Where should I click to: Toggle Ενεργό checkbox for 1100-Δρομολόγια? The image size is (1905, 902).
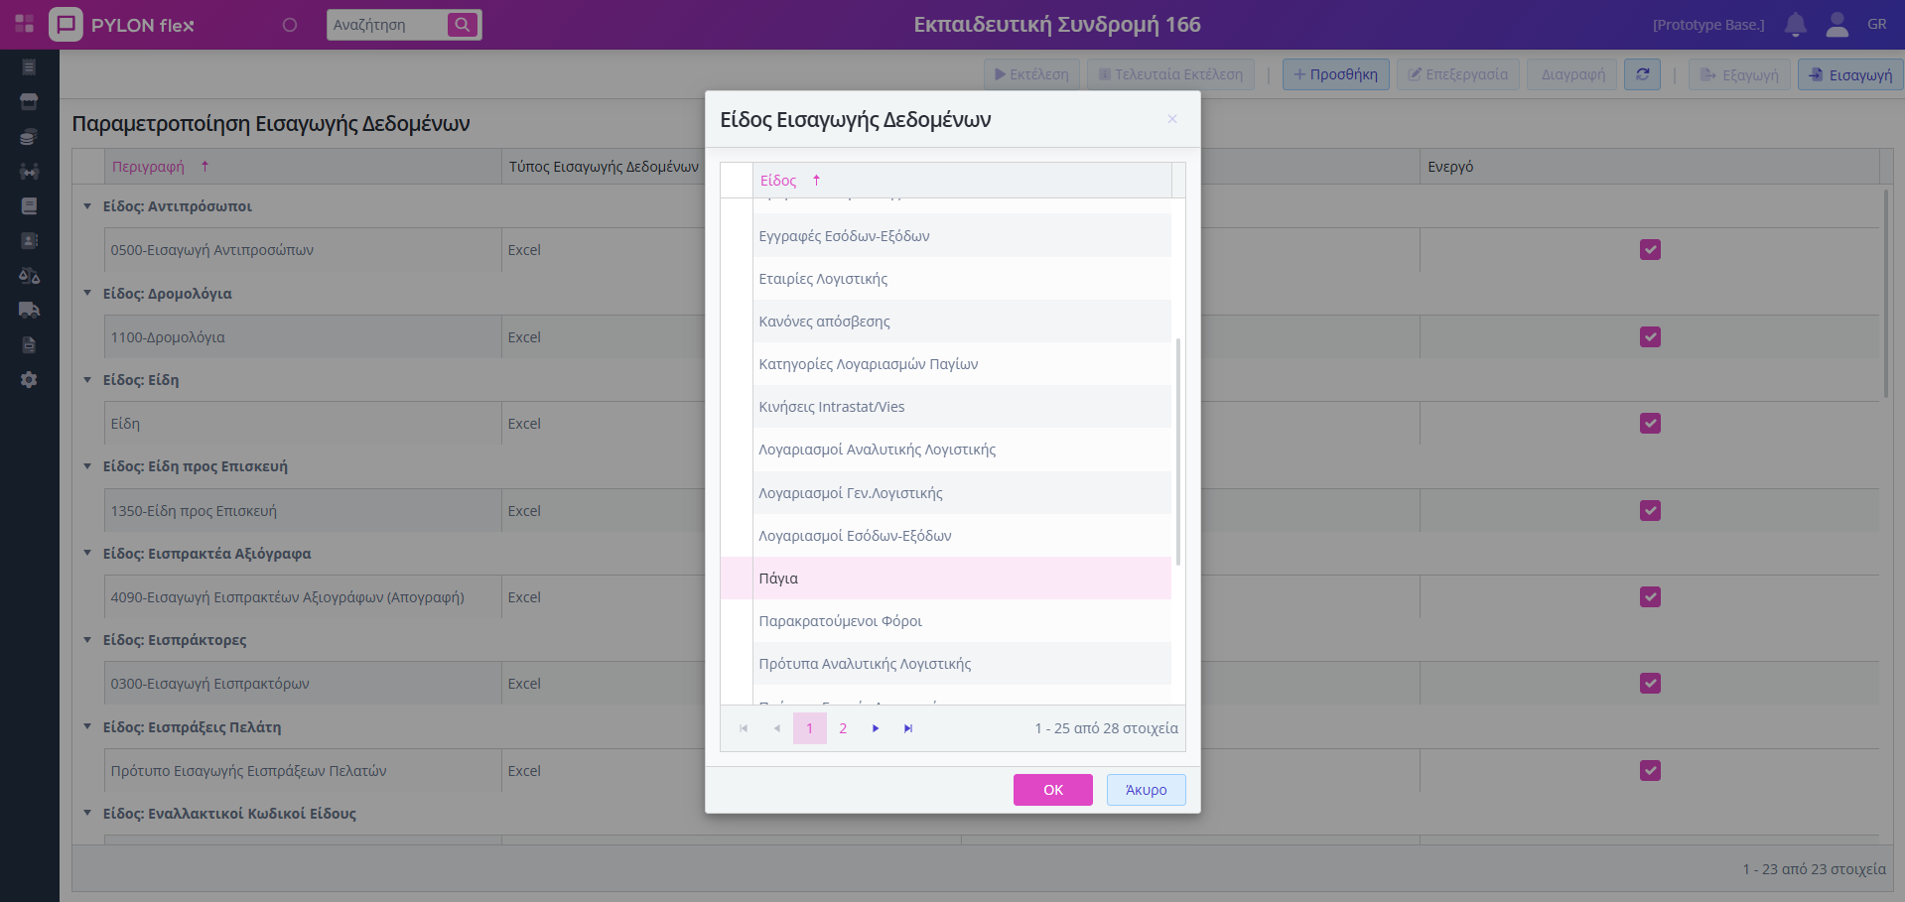(x=1650, y=337)
